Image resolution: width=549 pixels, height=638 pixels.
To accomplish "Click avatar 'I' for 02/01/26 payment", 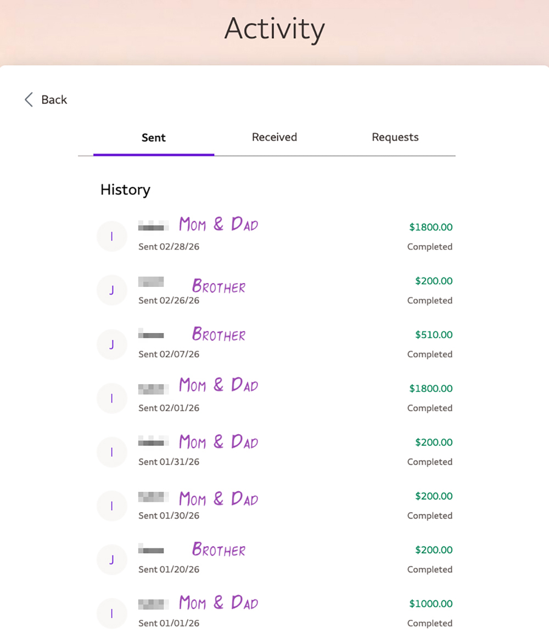I will pyautogui.click(x=112, y=398).
